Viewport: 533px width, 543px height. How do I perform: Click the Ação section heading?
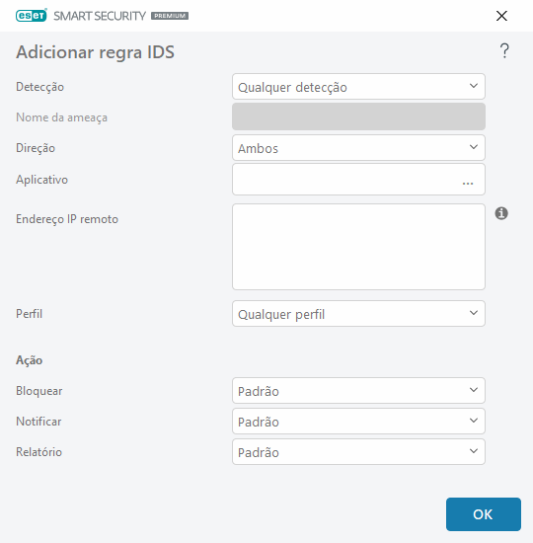tap(29, 360)
